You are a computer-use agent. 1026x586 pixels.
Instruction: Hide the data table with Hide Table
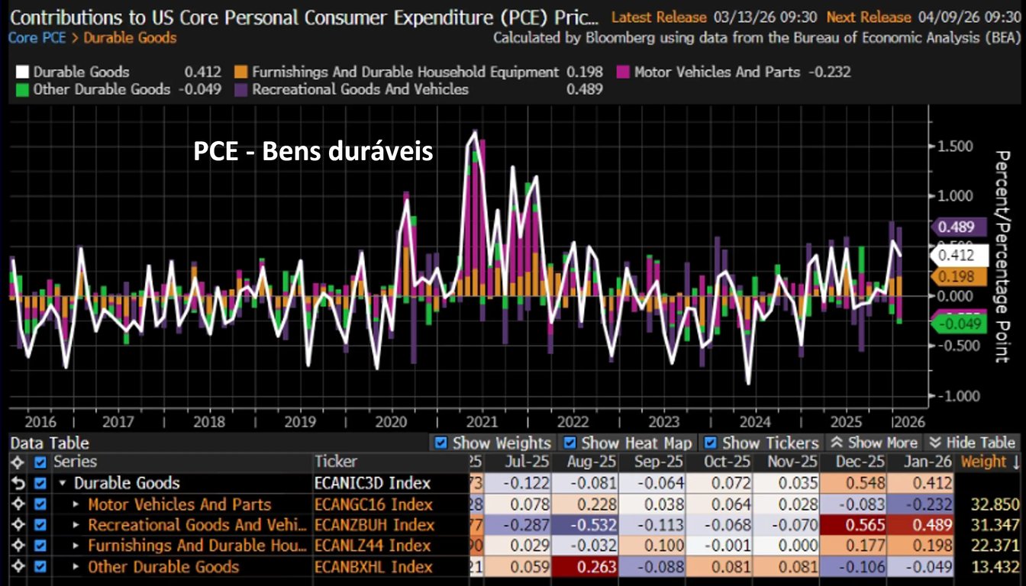coord(972,443)
